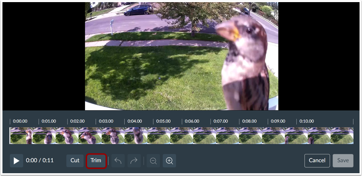Jump to the 0:01.00 timeline mark
362x176 pixels.
pyautogui.click(x=49, y=121)
